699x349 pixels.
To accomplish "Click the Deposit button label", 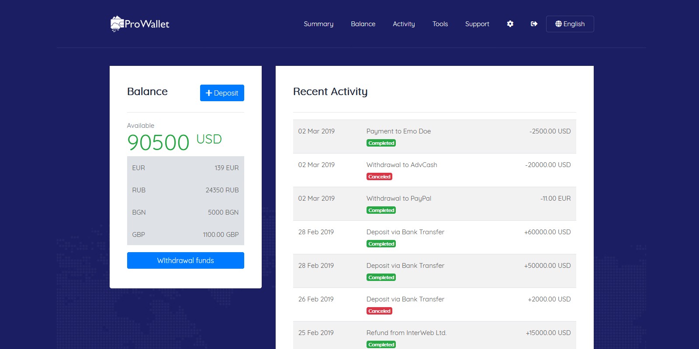I will (226, 93).
